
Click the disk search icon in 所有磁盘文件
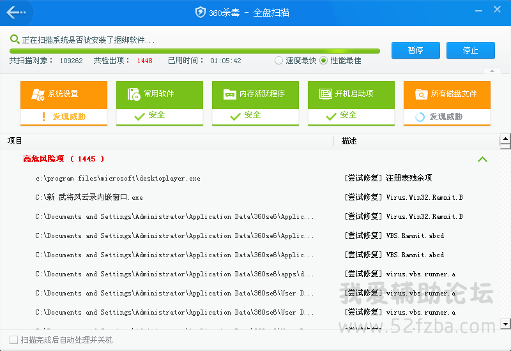pyautogui.click(x=422, y=94)
